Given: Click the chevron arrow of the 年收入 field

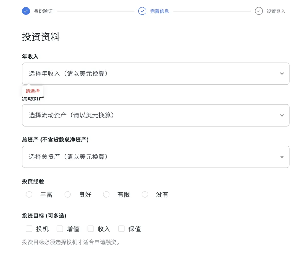Looking at the screenshot, I should tap(282, 74).
